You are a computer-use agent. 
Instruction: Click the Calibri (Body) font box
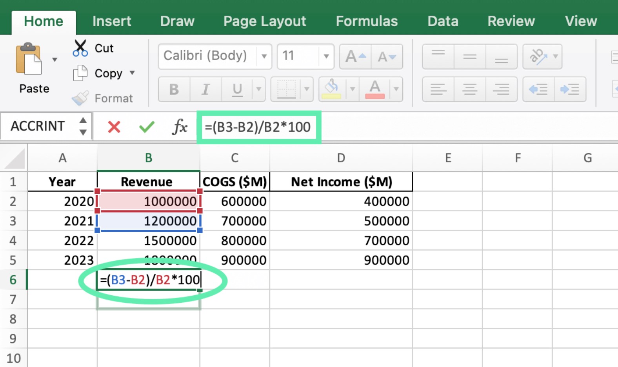click(x=208, y=56)
